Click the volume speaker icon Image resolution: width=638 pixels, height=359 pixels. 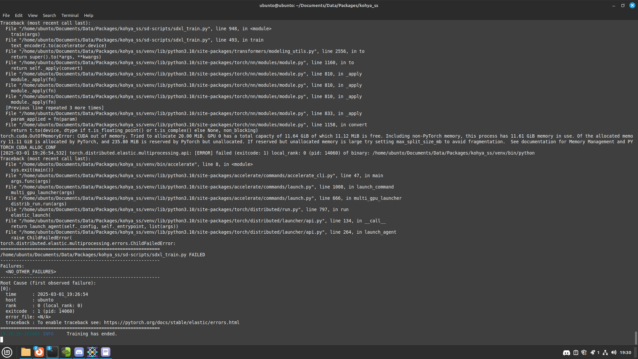614,353
